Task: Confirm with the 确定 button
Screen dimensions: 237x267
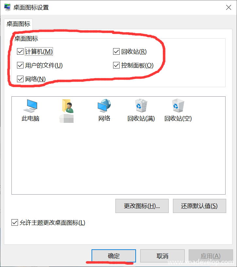Action: pyautogui.click(x=114, y=256)
